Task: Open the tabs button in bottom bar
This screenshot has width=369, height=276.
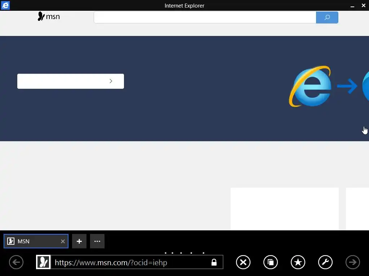Action: 270,262
